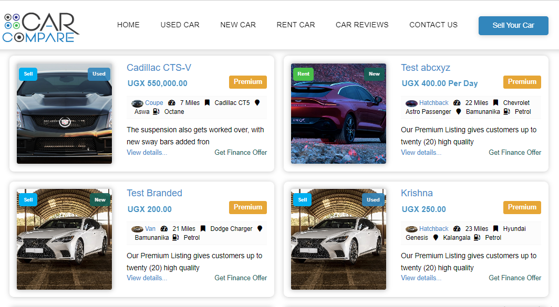Click bookmark icon beside Chevrolet
The height and width of the screenshot is (307, 559).
[495, 102]
